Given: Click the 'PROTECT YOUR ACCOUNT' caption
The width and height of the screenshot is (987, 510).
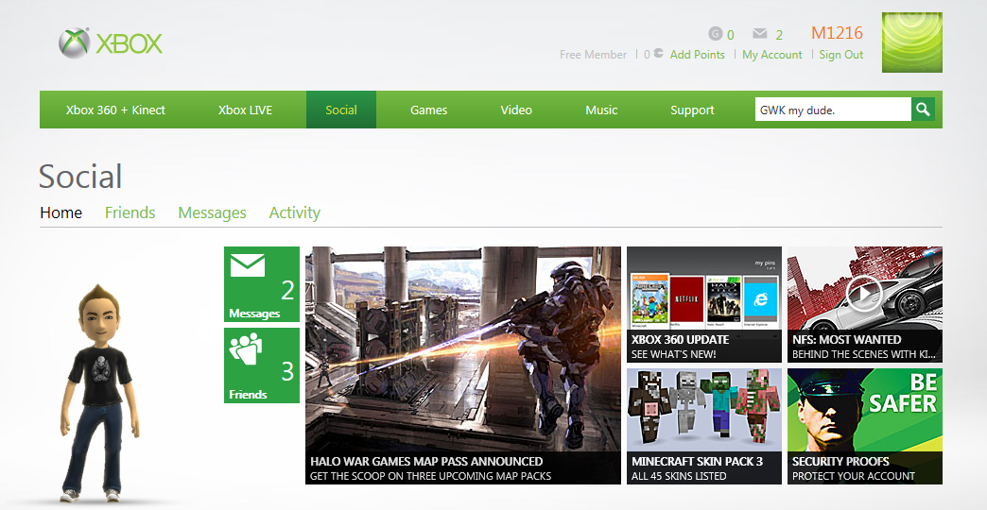Looking at the screenshot, I should tap(854, 476).
